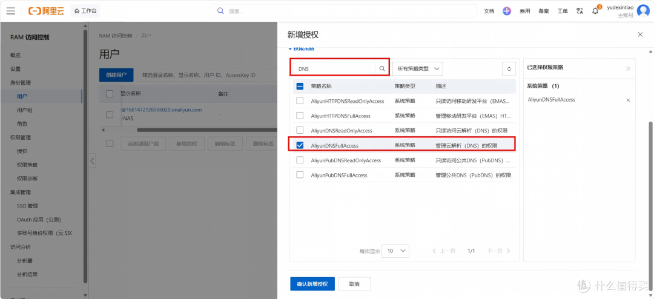Remove AliyunDNSFullAccess from selected policies
This screenshot has width=654, height=299.
click(x=628, y=100)
